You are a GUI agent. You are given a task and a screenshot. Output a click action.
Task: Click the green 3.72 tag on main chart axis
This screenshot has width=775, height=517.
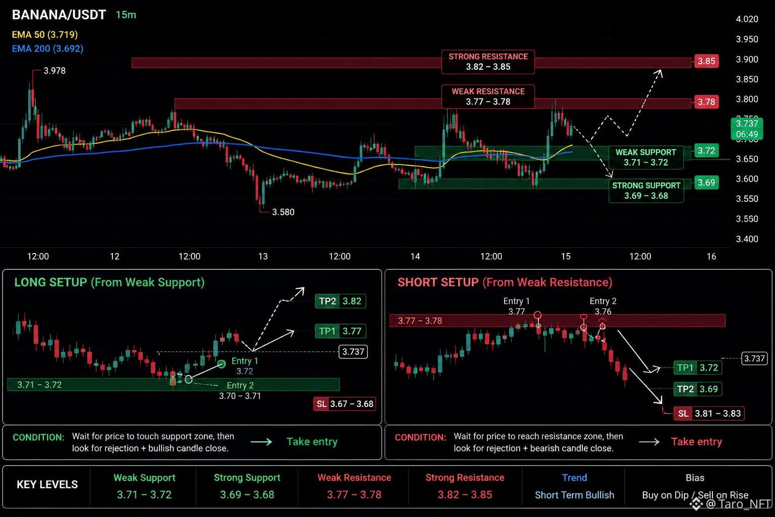click(706, 150)
